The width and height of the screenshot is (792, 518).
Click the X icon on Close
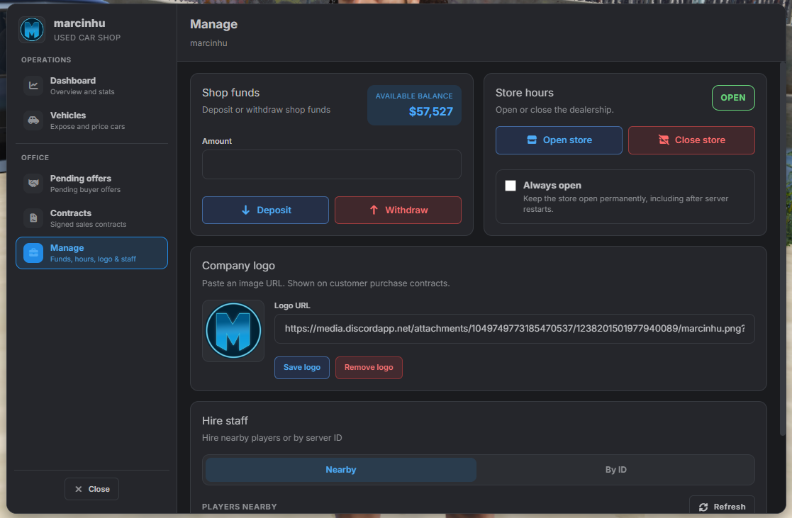[x=78, y=489]
